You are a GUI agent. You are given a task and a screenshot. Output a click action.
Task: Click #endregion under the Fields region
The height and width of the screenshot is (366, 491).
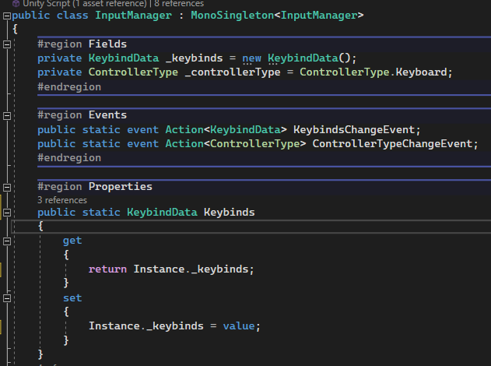[x=69, y=86]
